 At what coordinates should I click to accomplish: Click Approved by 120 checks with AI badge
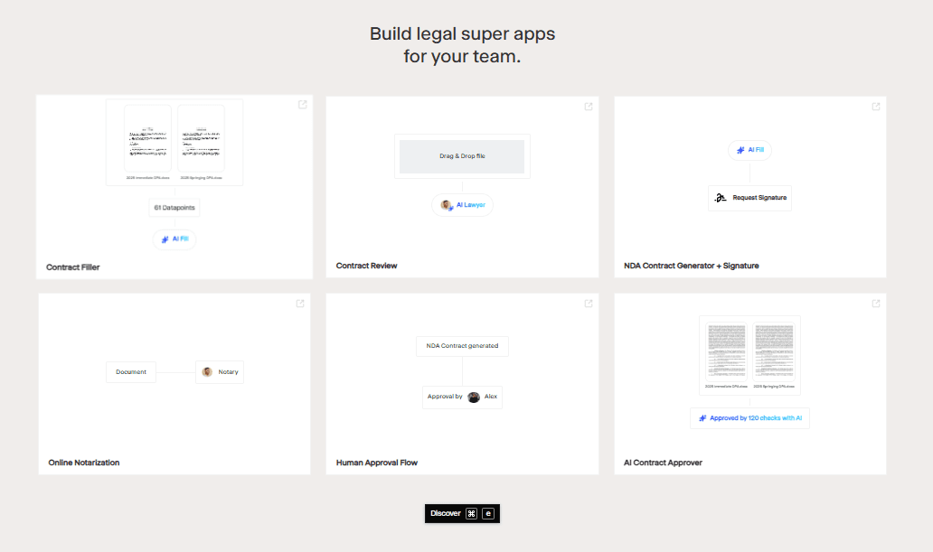click(749, 418)
